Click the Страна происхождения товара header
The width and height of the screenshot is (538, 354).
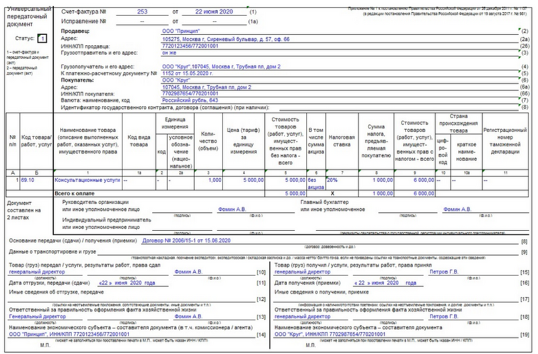(x=459, y=124)
